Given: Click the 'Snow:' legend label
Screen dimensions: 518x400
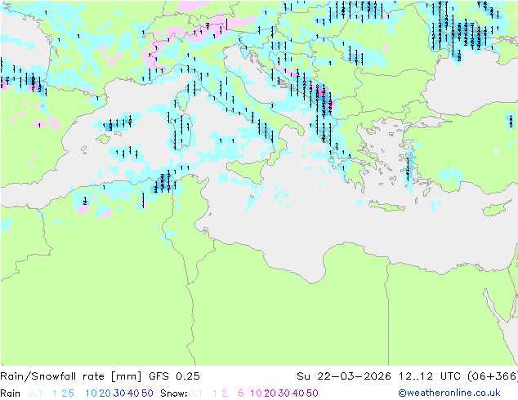Looking at the screenshot, I should [174, 393].
